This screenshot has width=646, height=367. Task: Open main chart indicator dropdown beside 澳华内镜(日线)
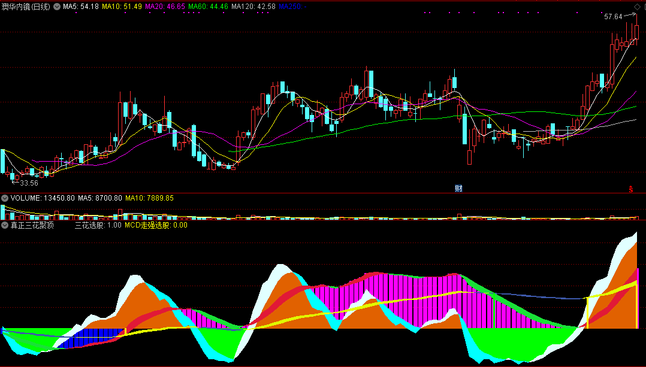57,7
